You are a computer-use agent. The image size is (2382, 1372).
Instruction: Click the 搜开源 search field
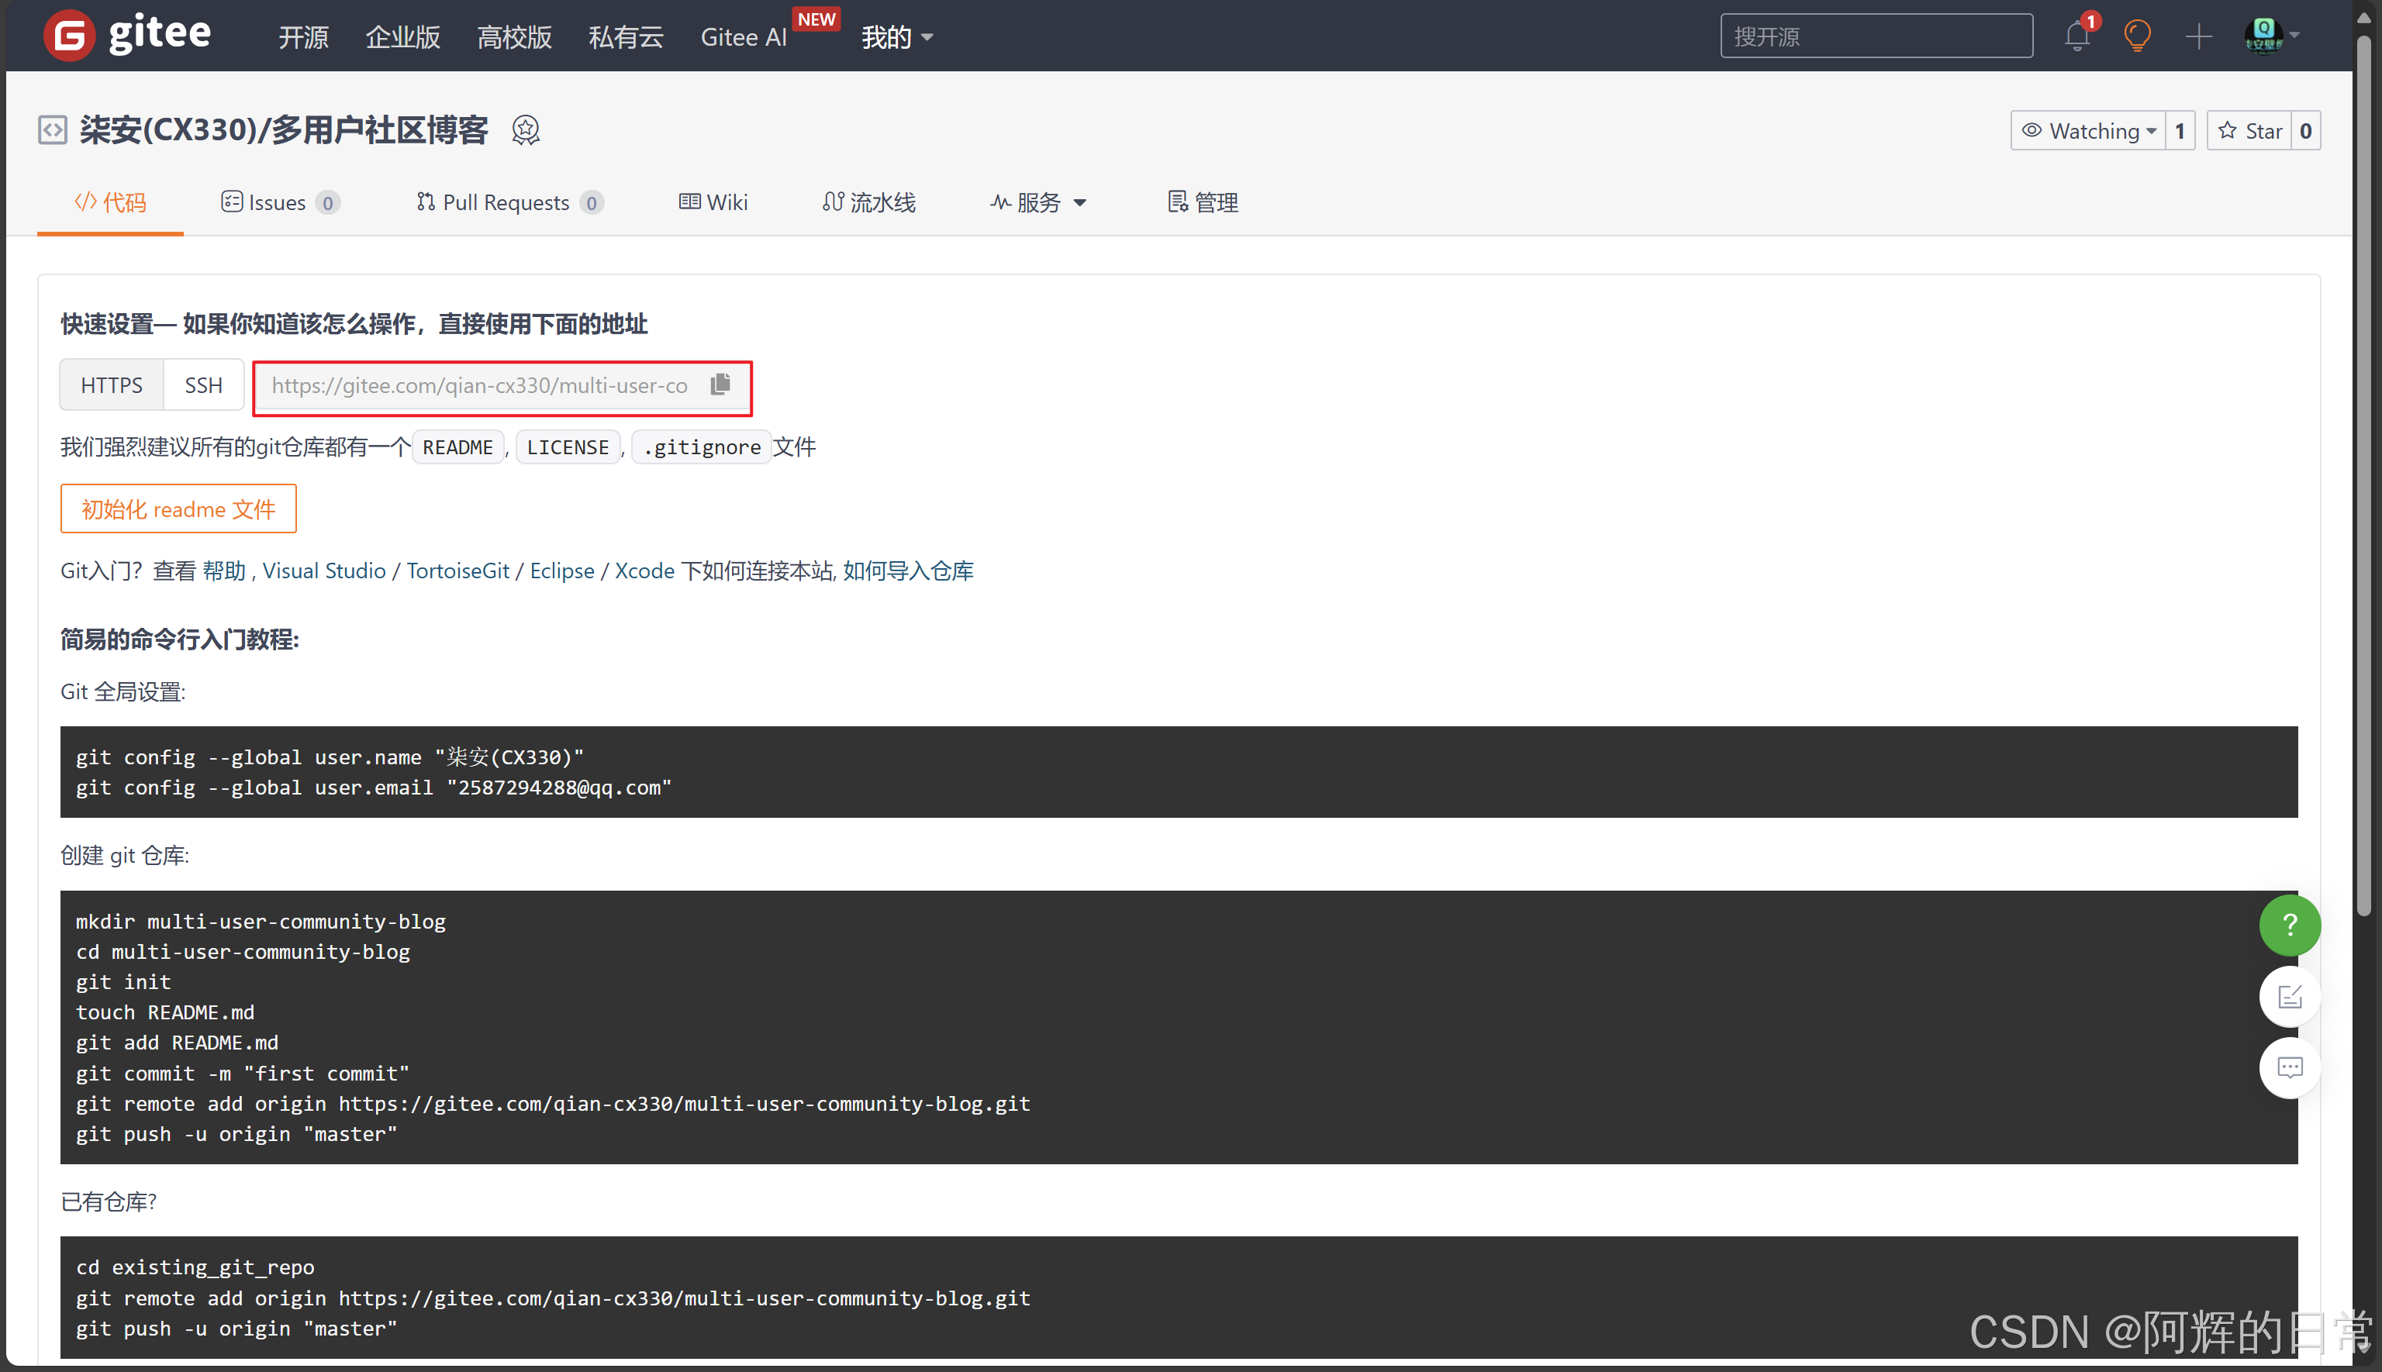pyautogui.click(x=1875, y=36)
